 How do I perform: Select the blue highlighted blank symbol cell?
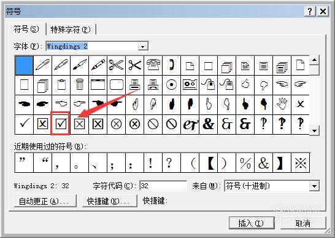pyautogui.click(x=24, y=65)
